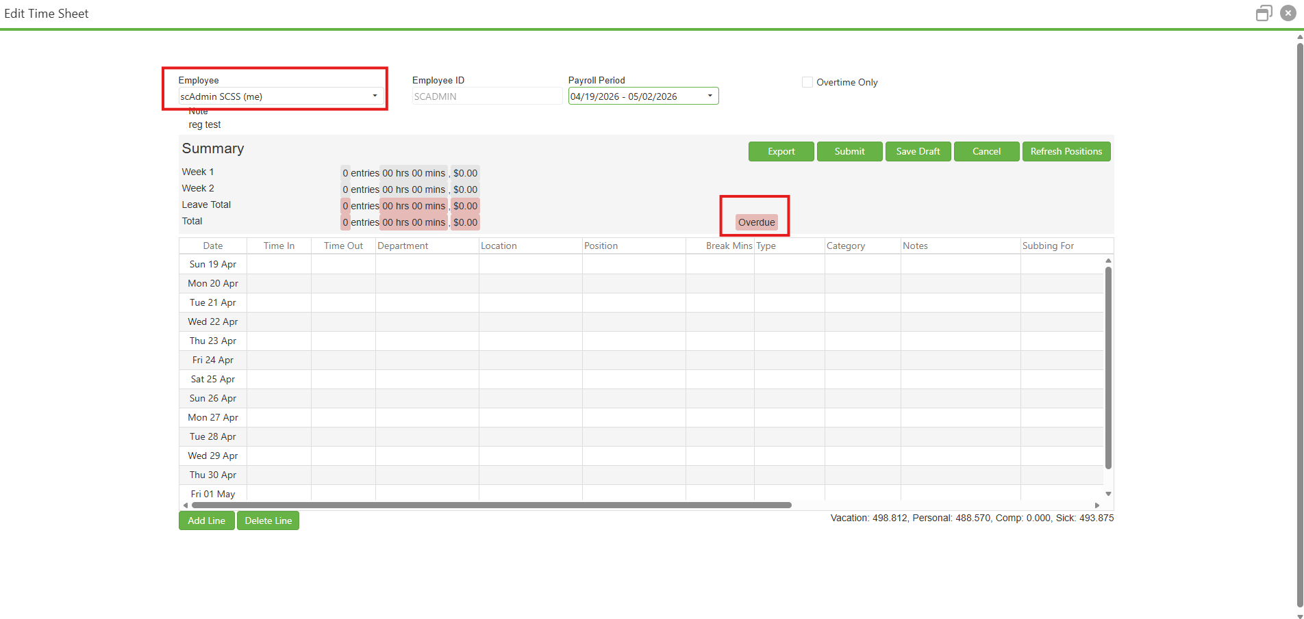
Task: Click the Position column header
Action: [634, 246]
